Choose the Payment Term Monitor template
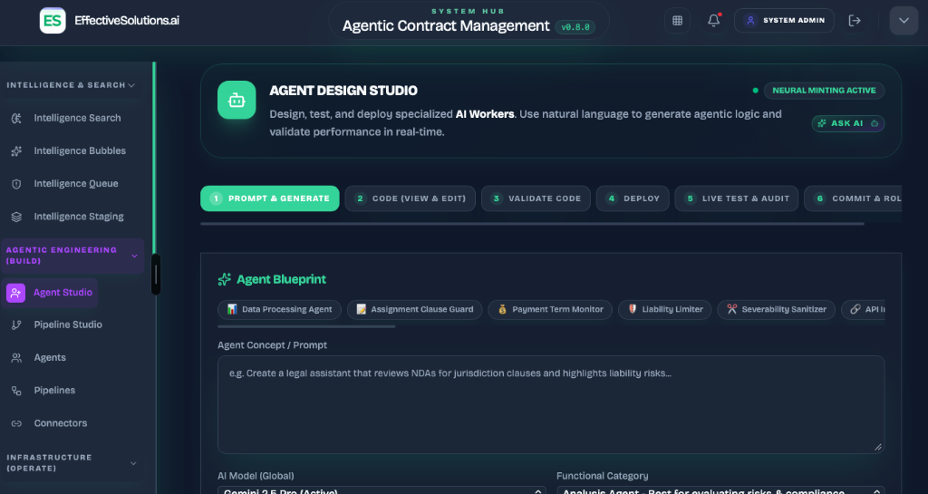This screenshot has width=928, height=494. 550,309
